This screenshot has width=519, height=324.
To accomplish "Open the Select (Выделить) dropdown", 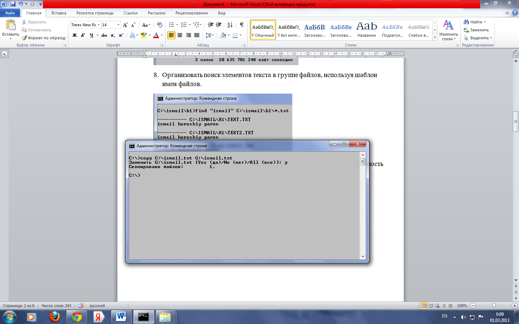I will point(478,38).
